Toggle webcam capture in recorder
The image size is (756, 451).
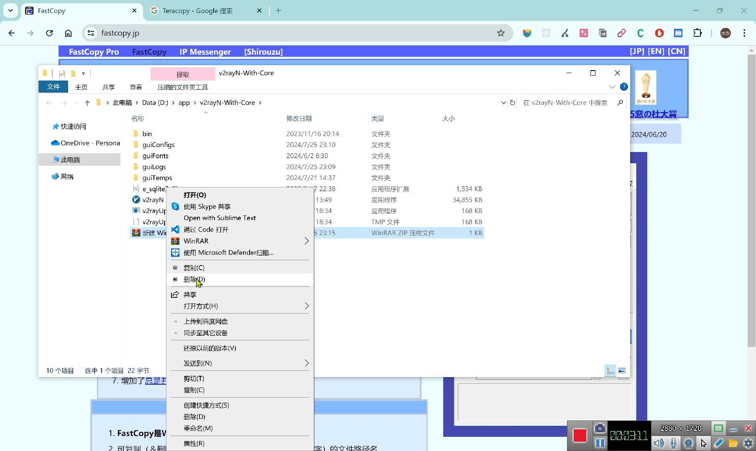click(x=689, y=443)
